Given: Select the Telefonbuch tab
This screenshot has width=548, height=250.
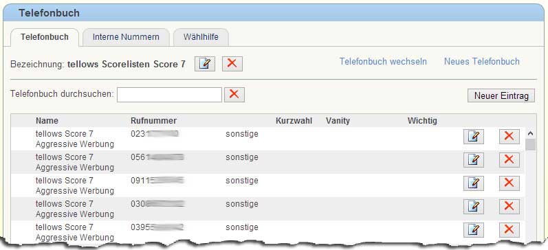Looking at the screenshot, I should tap(45, 37).
